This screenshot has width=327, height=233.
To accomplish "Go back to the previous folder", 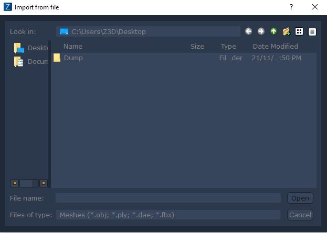I will [248, 31].
